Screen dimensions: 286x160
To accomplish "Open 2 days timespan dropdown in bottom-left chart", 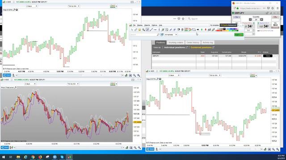I will pyautogui.click(x=30, y=84).
